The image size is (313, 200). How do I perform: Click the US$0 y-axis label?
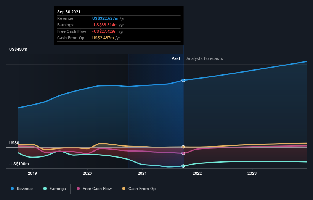[14, 143]
